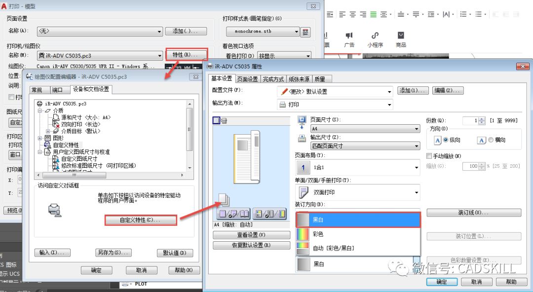Switch to the 页面设置 tab

(x=247, y=79)
